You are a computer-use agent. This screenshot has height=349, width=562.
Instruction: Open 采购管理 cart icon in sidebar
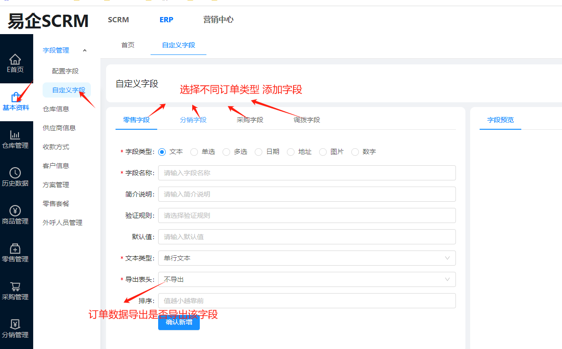pyautogui.click(x=15, y=286)
